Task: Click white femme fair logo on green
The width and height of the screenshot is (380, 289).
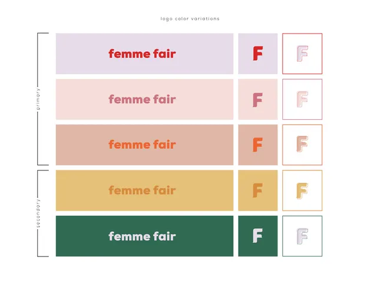Action: tap(142, 236)
